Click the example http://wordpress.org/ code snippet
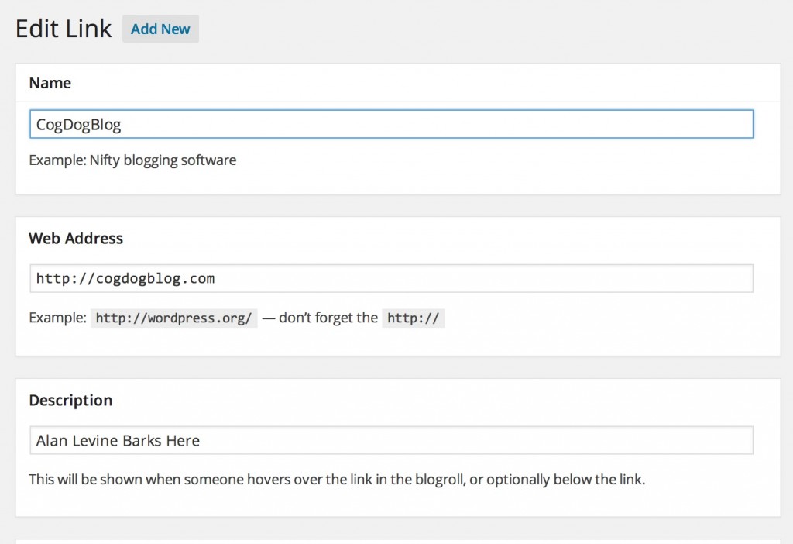793x544 pixels. pyautogui.click(x=174, y=318)
